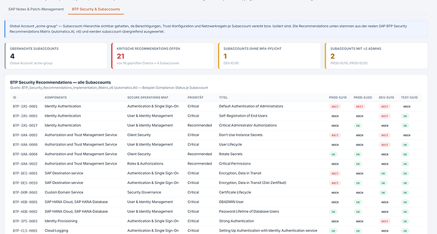437x234 pixels.
Task: Click PROD-EU20 KRIT badge in BTP-IAS-0001 row
Action: tap(360, 107)
